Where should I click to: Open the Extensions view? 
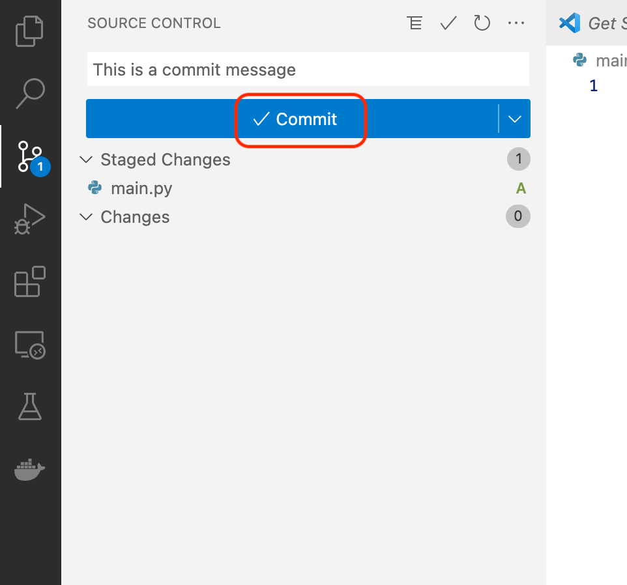[x=29, y=281]
